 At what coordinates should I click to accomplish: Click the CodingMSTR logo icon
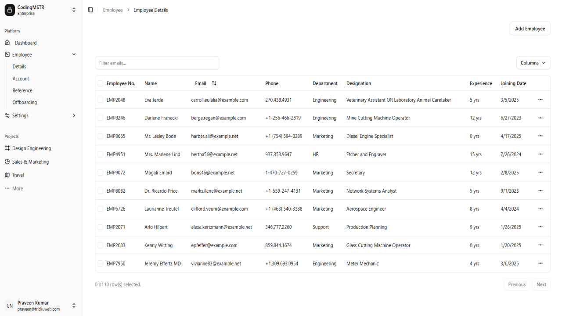pos(10,10)
